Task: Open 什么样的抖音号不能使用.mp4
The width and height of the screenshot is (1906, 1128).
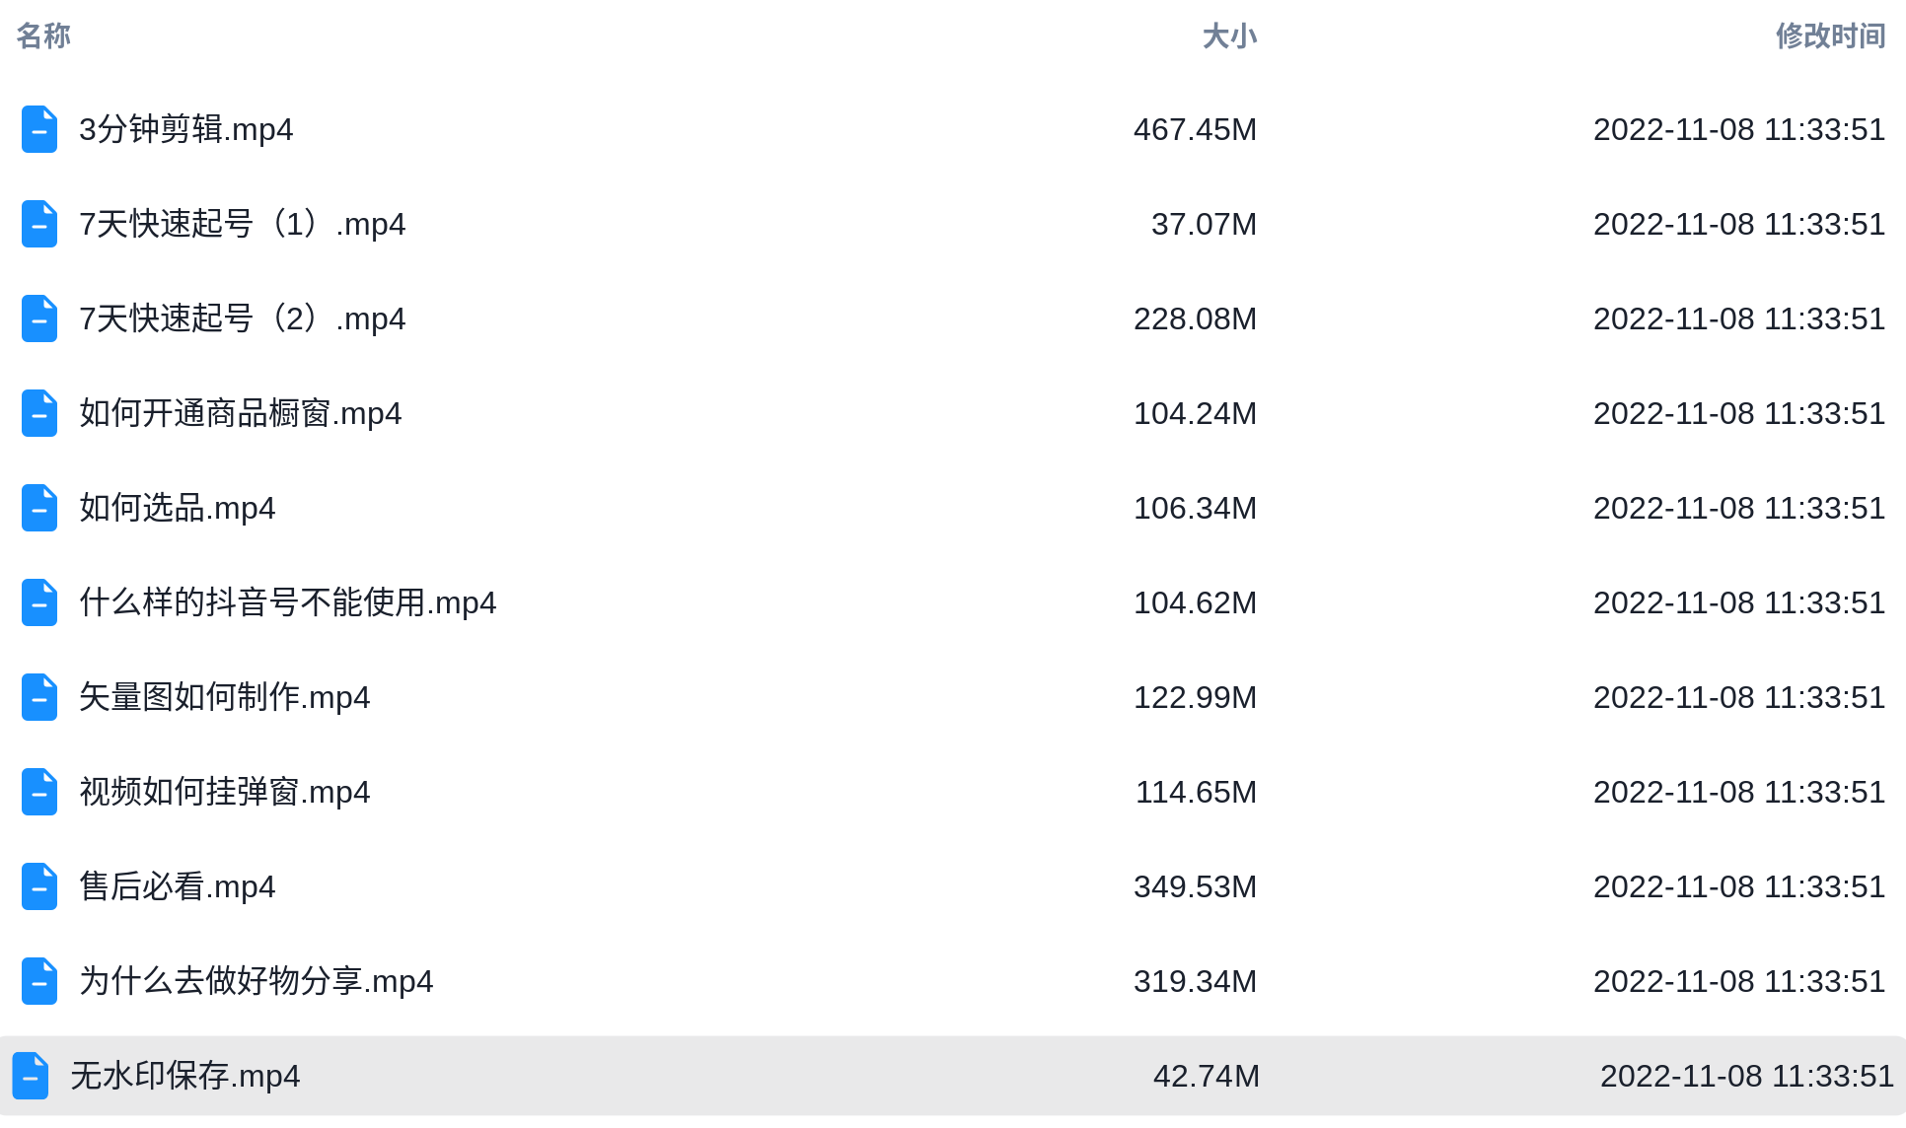Action: pos(287,602)
